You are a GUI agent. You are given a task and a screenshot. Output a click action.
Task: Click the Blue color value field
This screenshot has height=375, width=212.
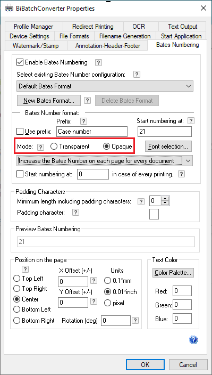point(182,319)
